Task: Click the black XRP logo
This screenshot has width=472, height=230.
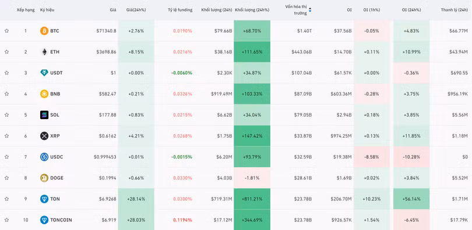Action: (x=44, y=136)
